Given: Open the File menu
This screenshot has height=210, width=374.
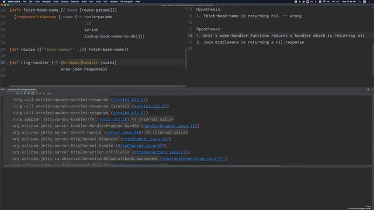Looking at the screenshot, I should coord(25,2).
